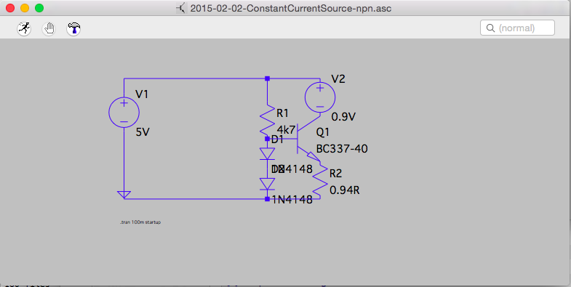Click the document icon in title bar
This screenshot has height=287, width=571.
tap(181, 8)
